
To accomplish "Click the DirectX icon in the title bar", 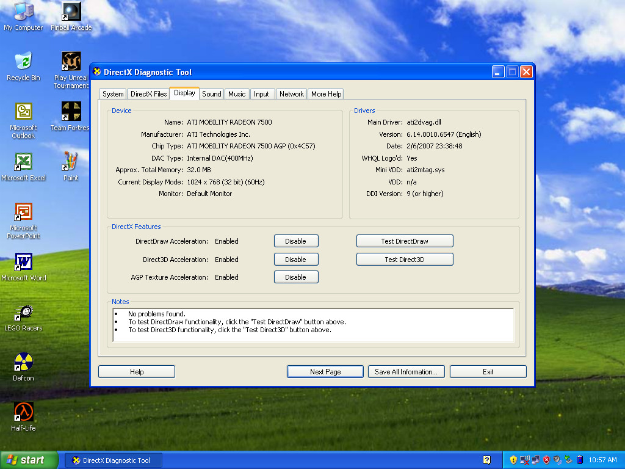I will click(x=97, y=72).
